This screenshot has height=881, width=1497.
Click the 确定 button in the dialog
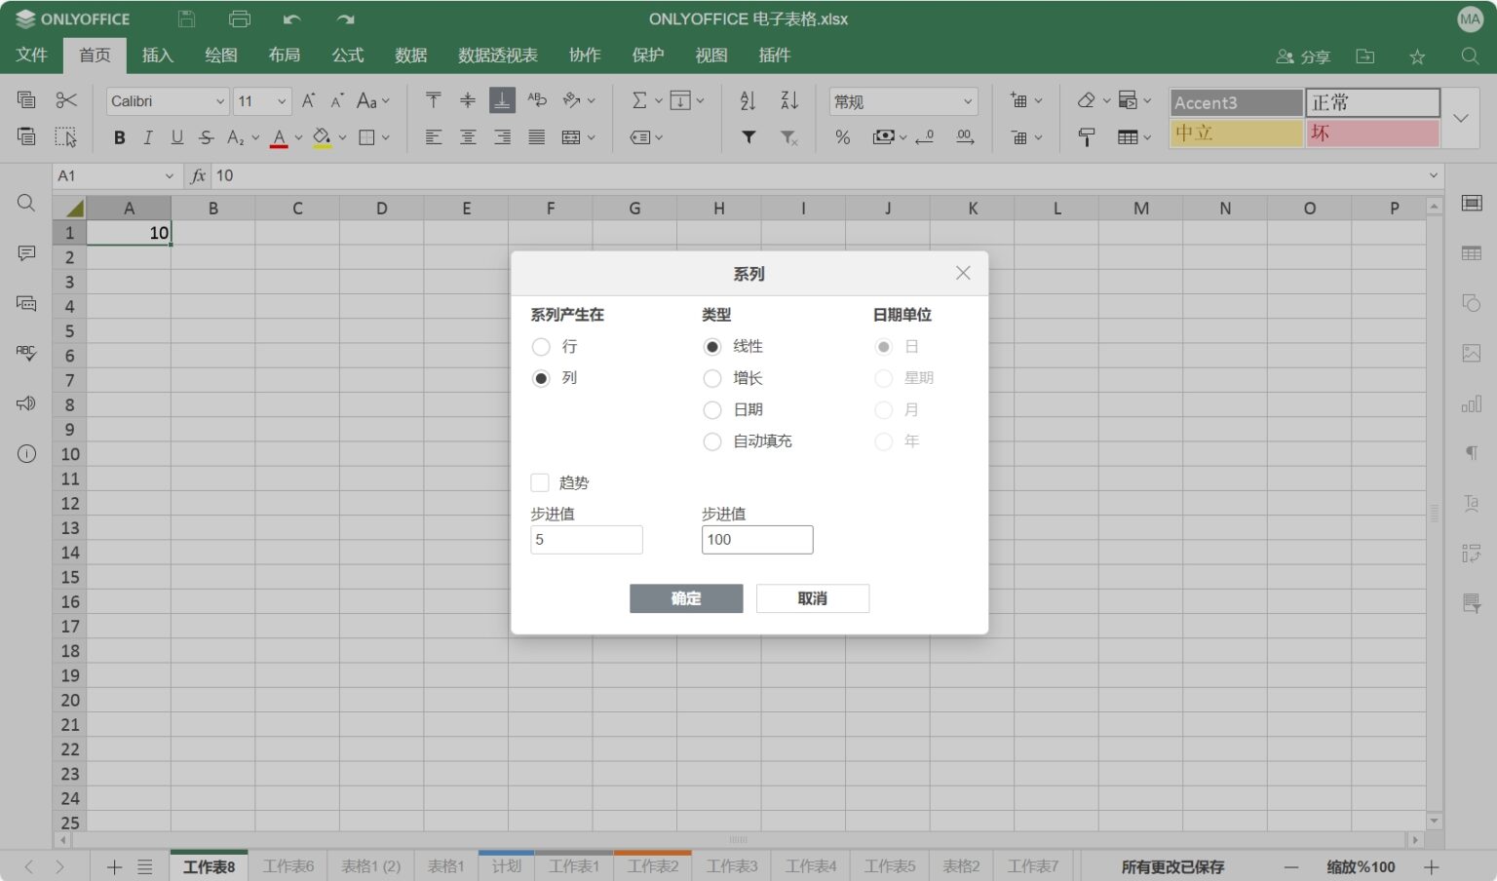tap(686, 597)
